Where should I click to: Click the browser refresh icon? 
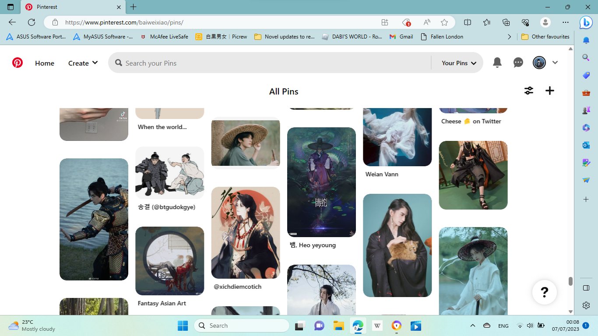pos(32,22)
